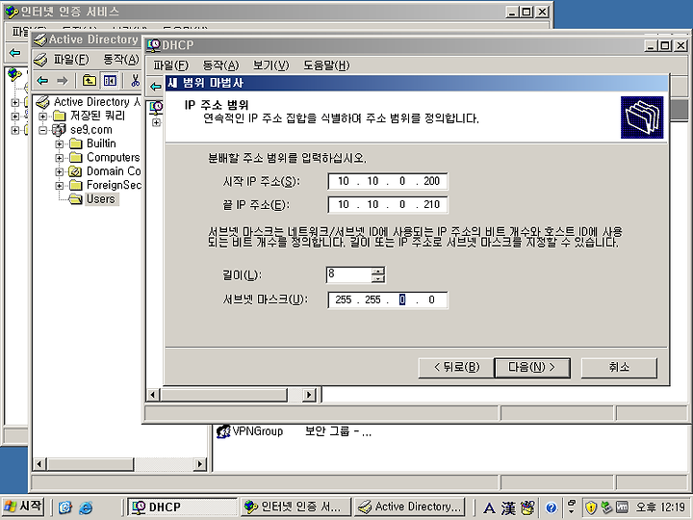Click the Next (다음) wizard button
The height and width of the screenshot is (520, 693).
pyautogui.click(x=531, y=368)
